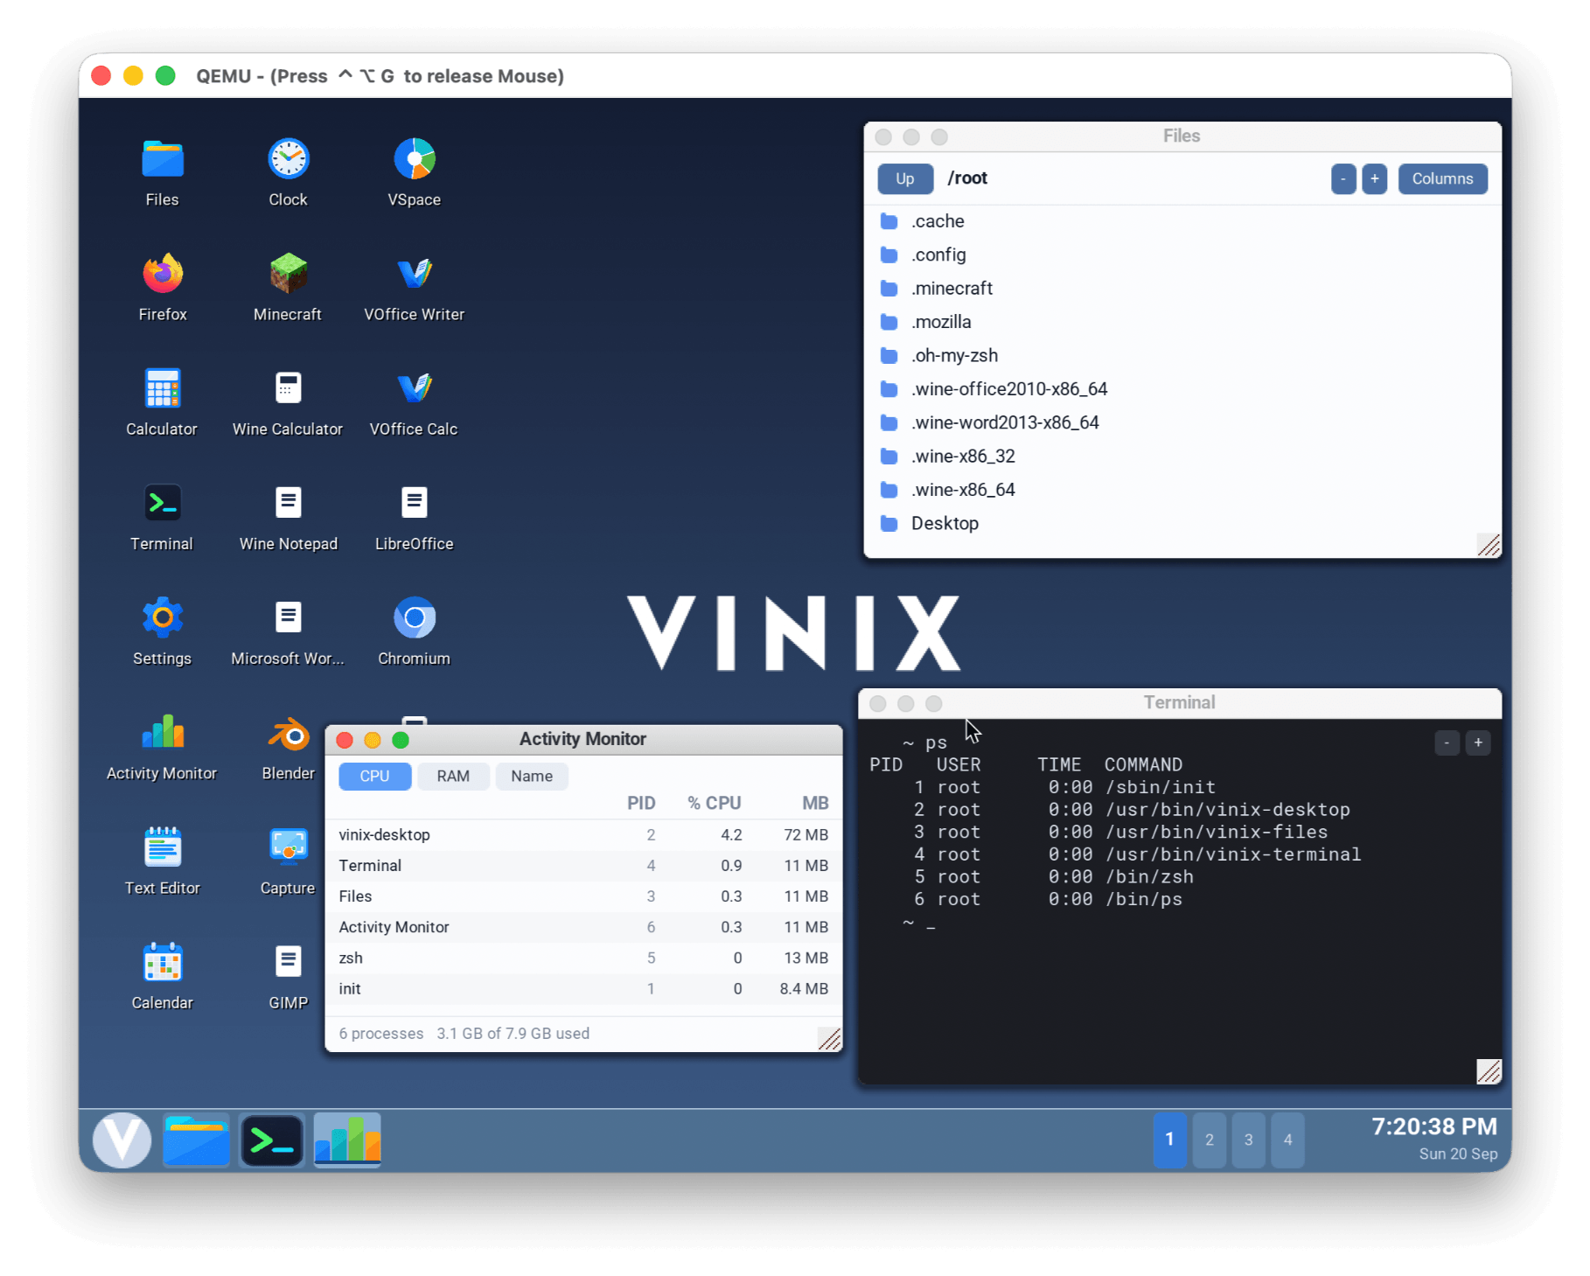Select .wine-office2010-x86_64 folder in Files
Viewport: 1590px width, 1276px height.
tap(1182, 389)
